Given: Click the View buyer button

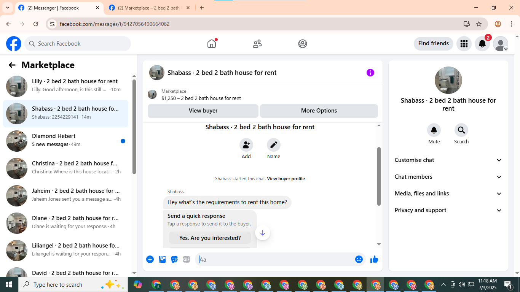Looking at the screenshot, I should (203, 111).
